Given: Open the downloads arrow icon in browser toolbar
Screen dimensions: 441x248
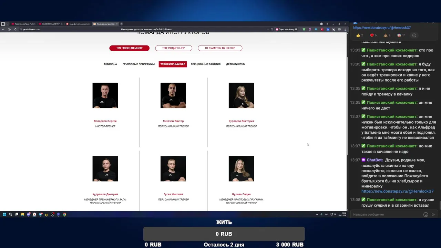Looking at the screenshot, I should coord(345,29).
